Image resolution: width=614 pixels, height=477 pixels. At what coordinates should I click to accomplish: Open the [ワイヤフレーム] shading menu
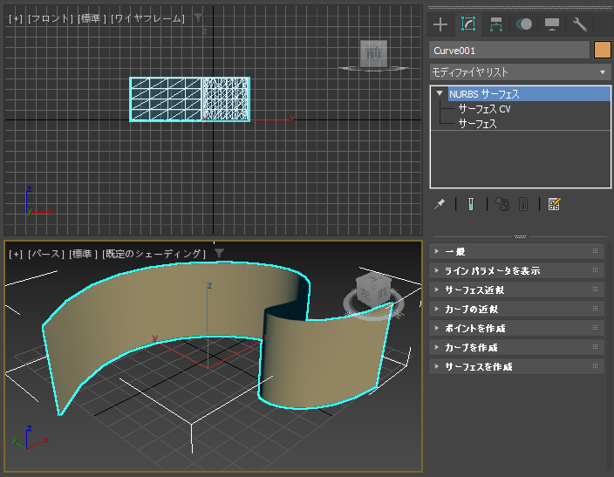click(147, 18)
